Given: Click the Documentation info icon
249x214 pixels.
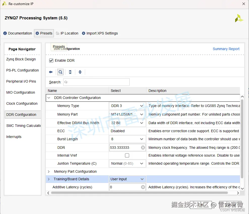Looking at the screenshot, I should pyautogui.click(x=5, y=33).
